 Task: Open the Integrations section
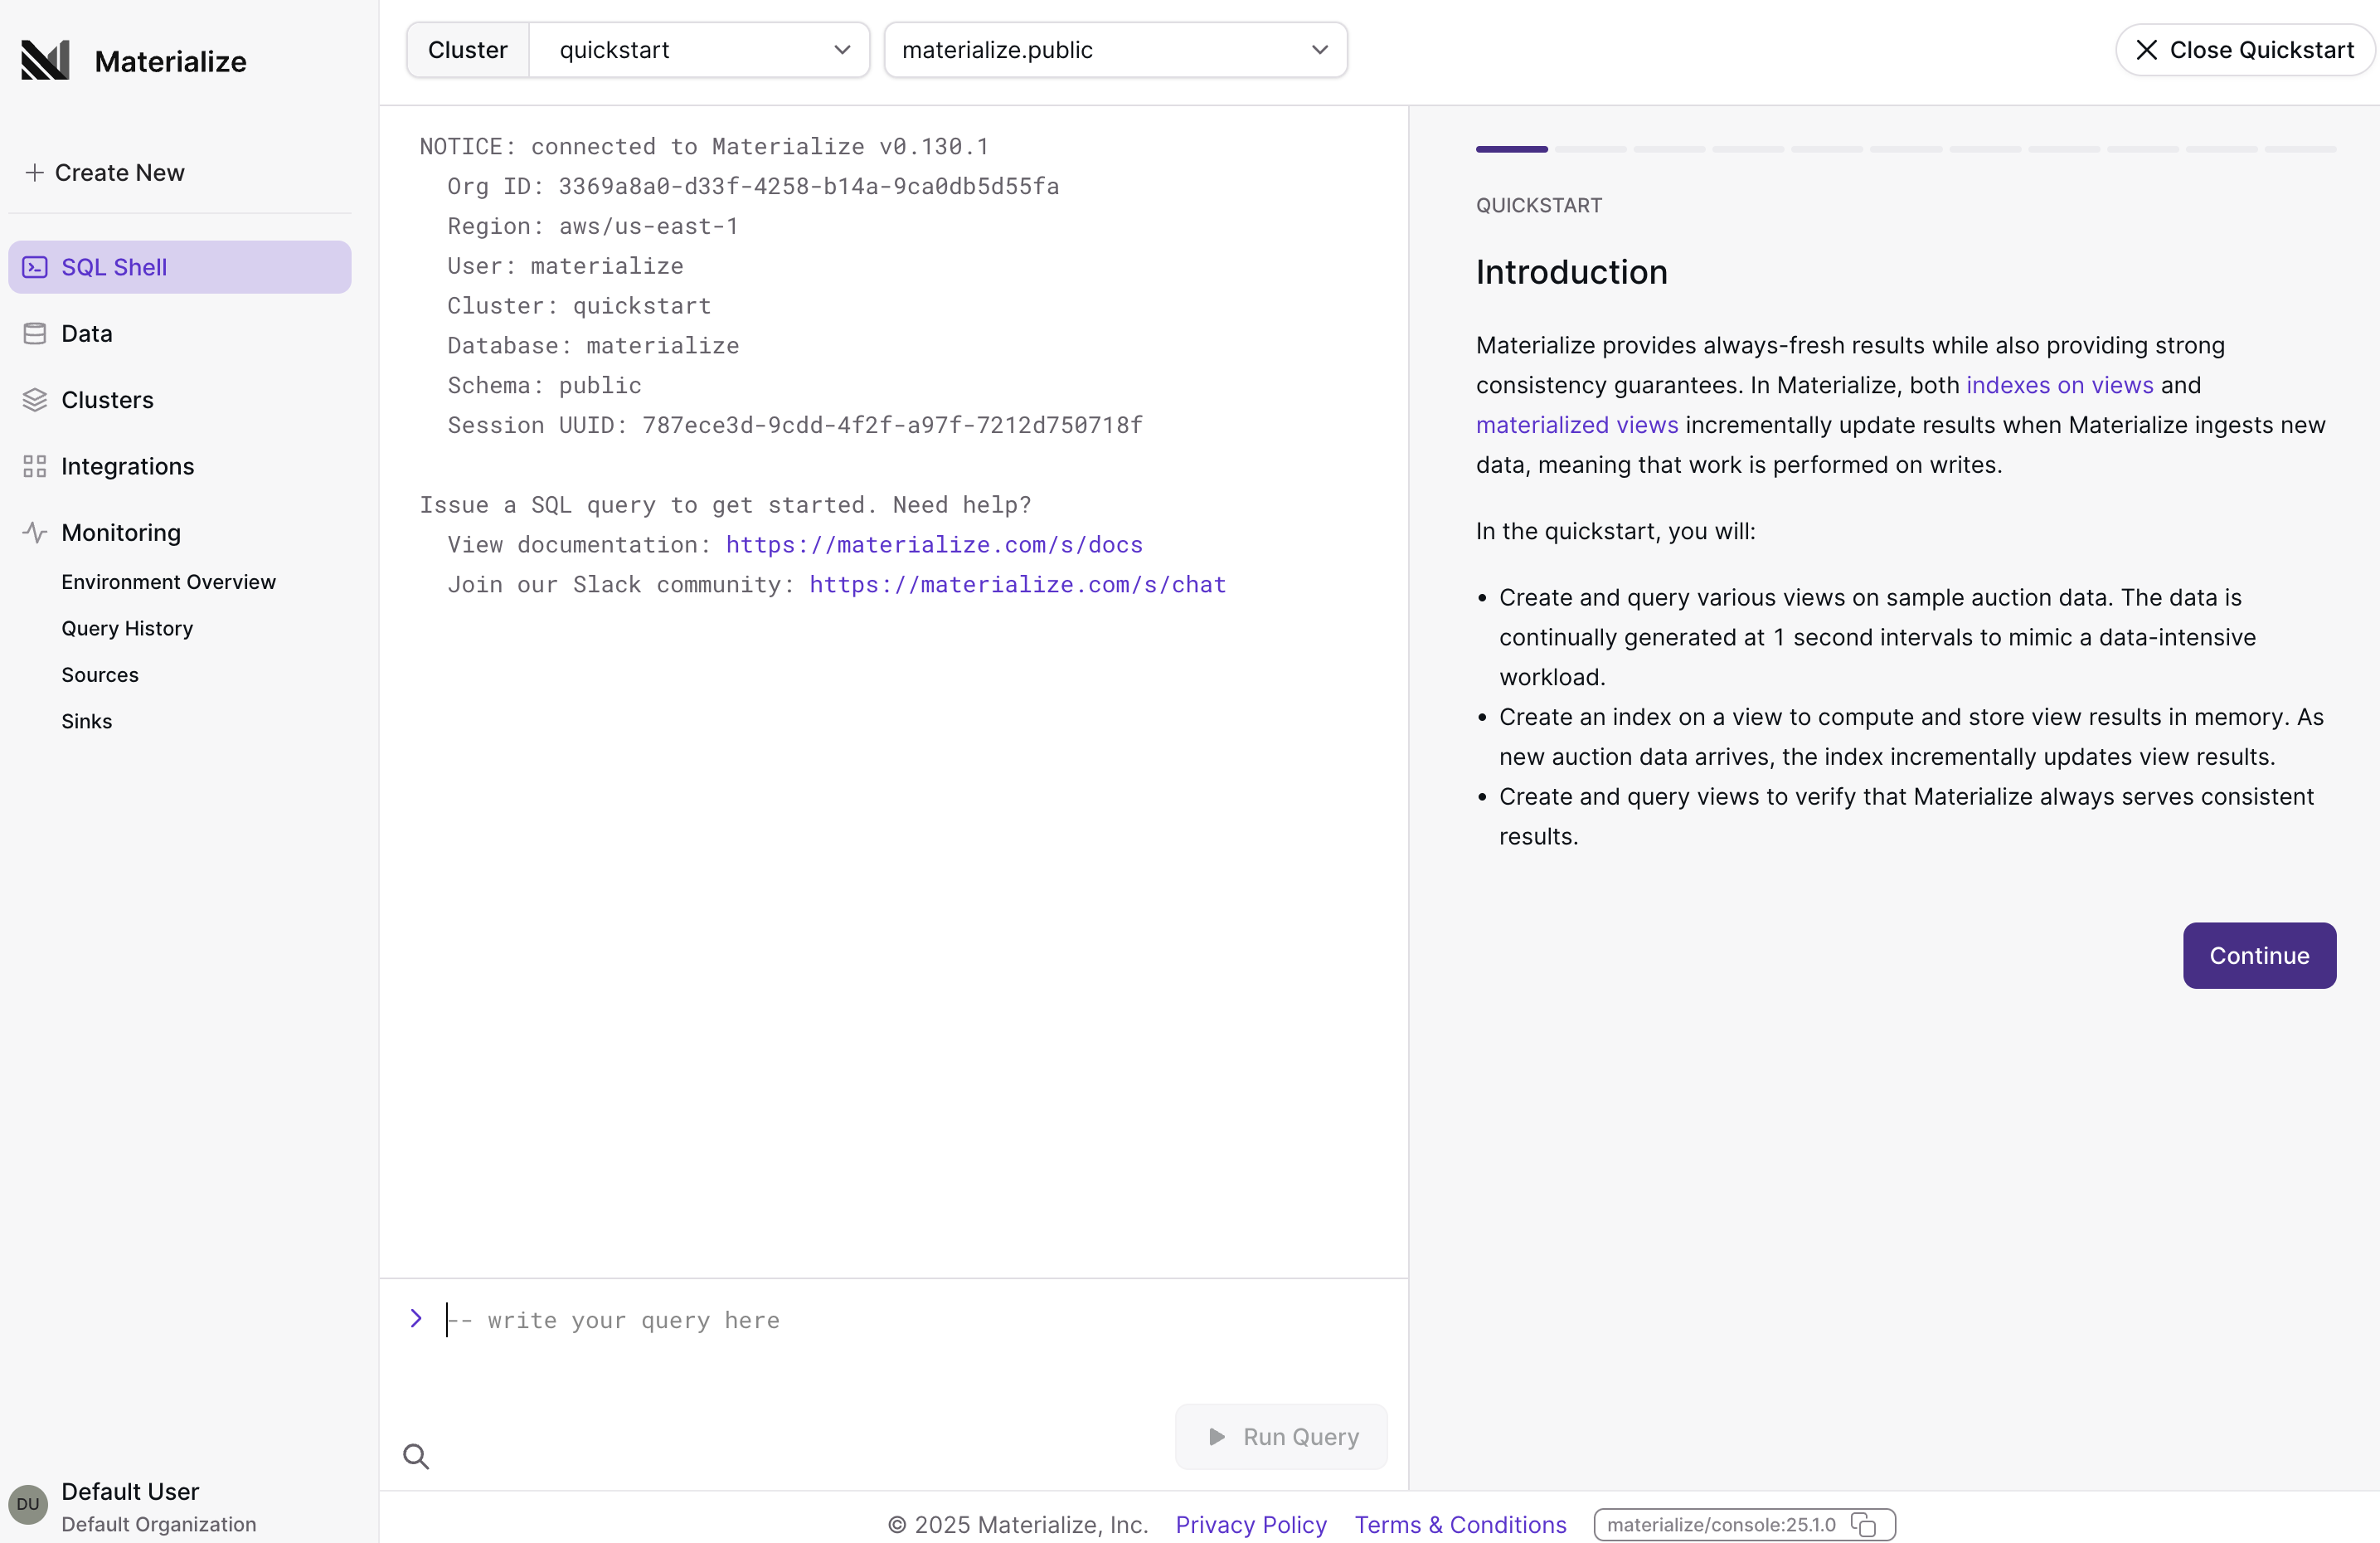point(180,466)
